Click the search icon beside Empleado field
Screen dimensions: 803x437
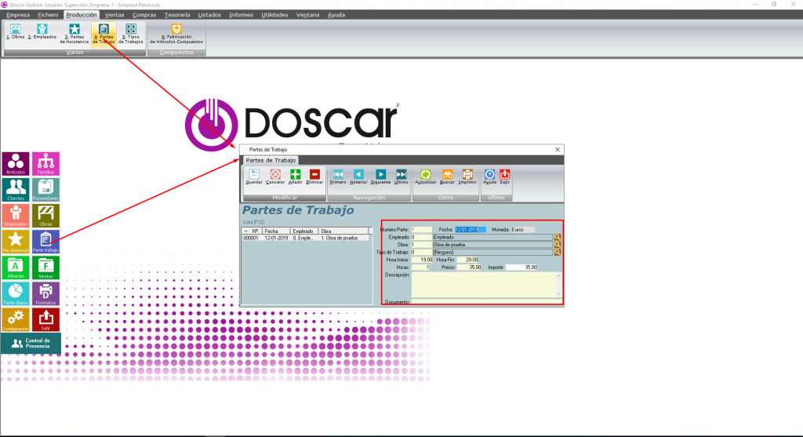click(x=558, y=237)
